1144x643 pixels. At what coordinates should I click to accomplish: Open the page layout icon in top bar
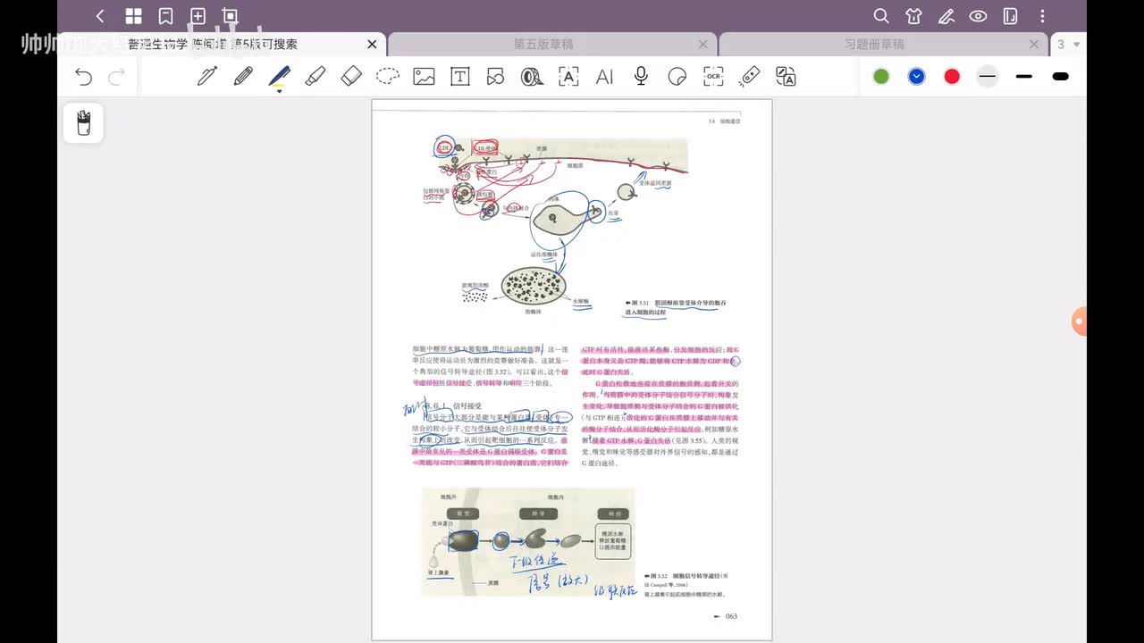[1011, 16]
